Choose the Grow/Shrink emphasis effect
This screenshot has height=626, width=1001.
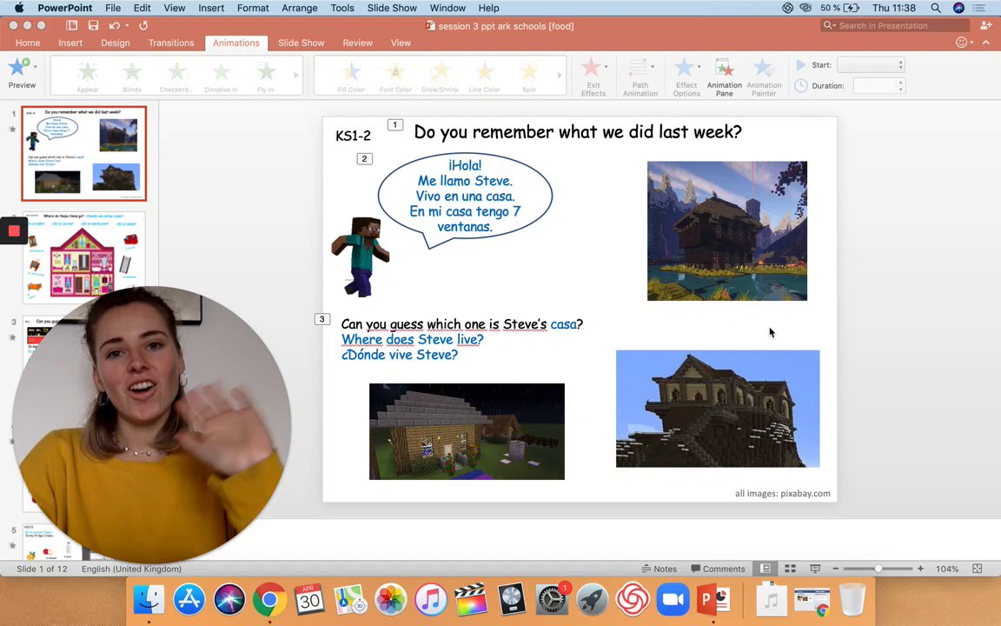pos(440,76)
